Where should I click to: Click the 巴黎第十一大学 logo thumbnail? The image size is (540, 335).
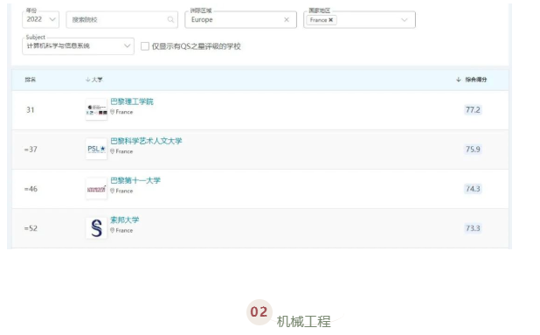[x=96, y=189]
